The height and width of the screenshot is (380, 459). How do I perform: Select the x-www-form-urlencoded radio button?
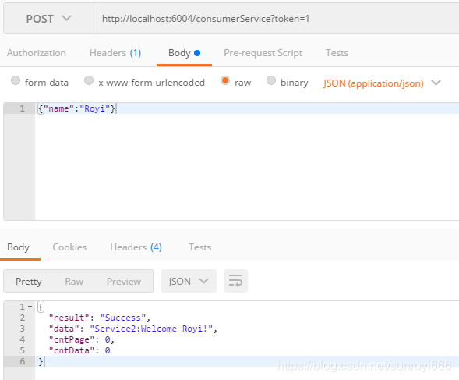pos(89,80)
